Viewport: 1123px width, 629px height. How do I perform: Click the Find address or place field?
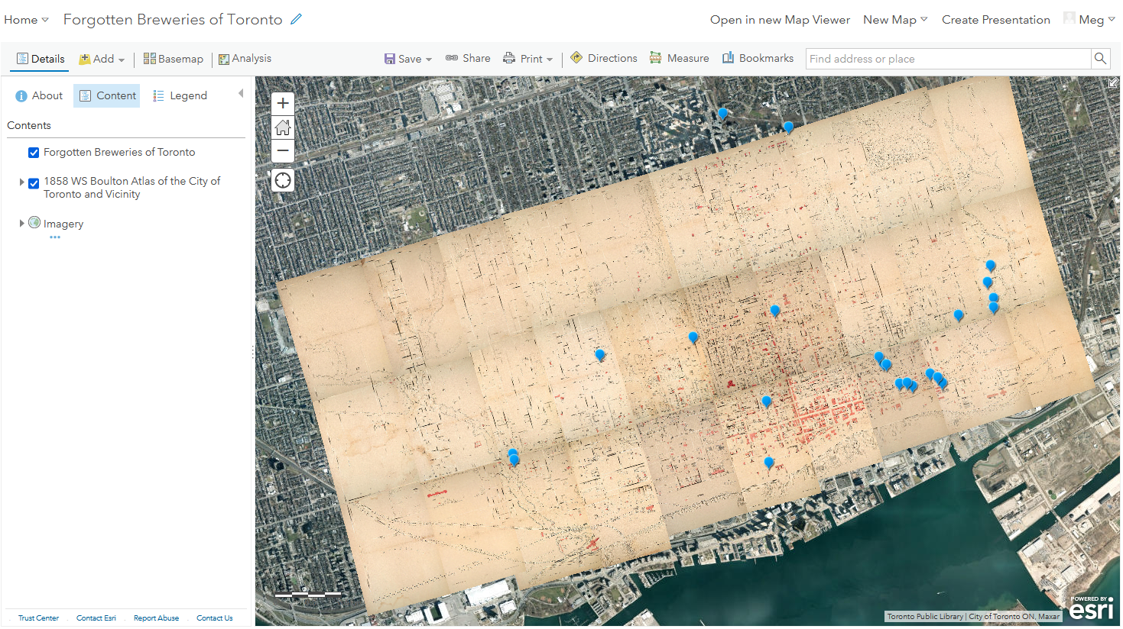pos(948,59)
